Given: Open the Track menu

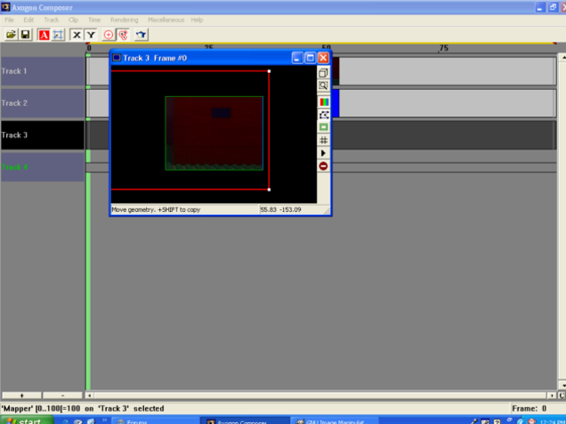Looking at the screenshot, I should pos(52,20).
